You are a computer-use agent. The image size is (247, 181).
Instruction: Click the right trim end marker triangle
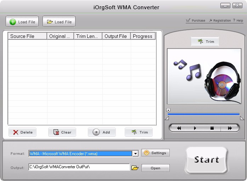(x=242, y=118)
